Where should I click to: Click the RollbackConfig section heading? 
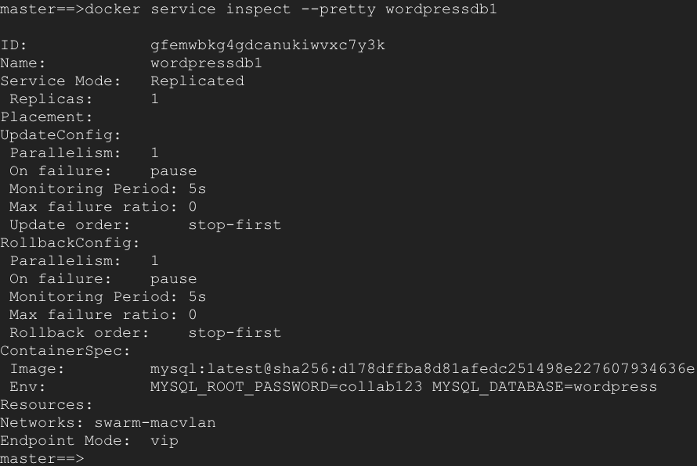point(70,242)
